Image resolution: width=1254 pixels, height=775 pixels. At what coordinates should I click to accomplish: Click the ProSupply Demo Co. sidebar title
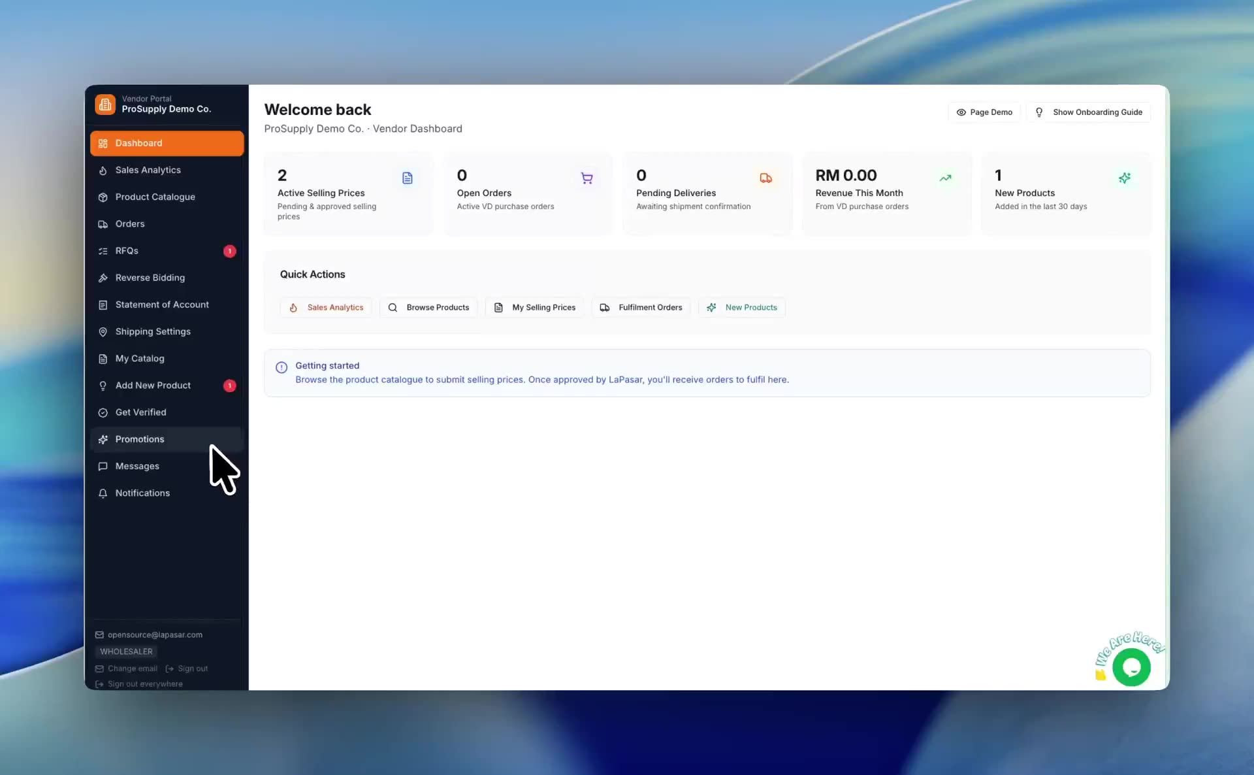tap(167, 109)
